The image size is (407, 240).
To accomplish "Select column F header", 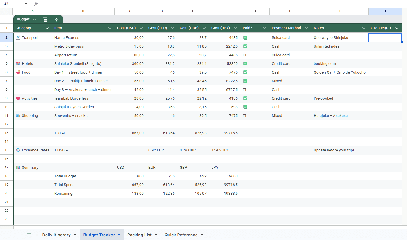I will click(x=224, y=11).
